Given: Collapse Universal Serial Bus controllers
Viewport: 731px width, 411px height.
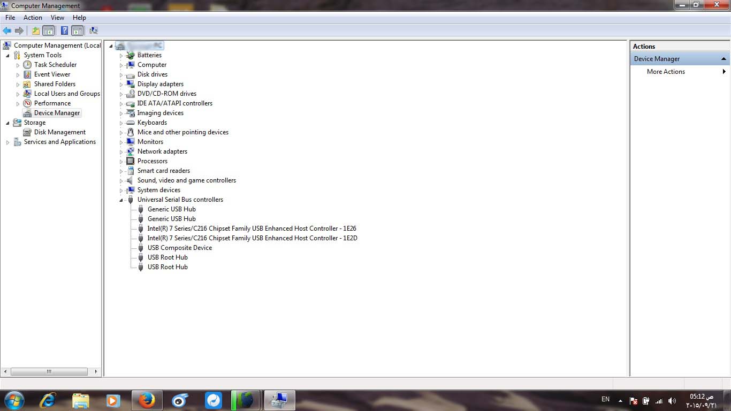Looking at the screenshot, I should click(121, 200).
